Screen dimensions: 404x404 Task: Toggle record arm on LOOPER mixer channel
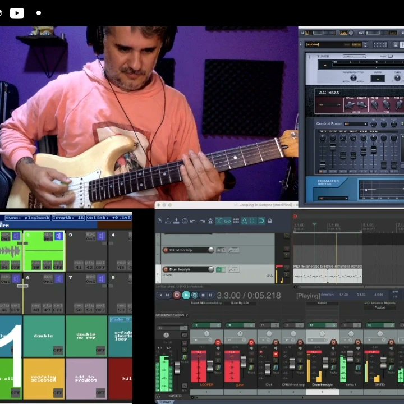[x=218, y=342]
